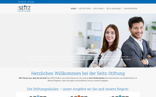
Task: Click the hero banner photo of two people
Action: click(x=78, y=41)
